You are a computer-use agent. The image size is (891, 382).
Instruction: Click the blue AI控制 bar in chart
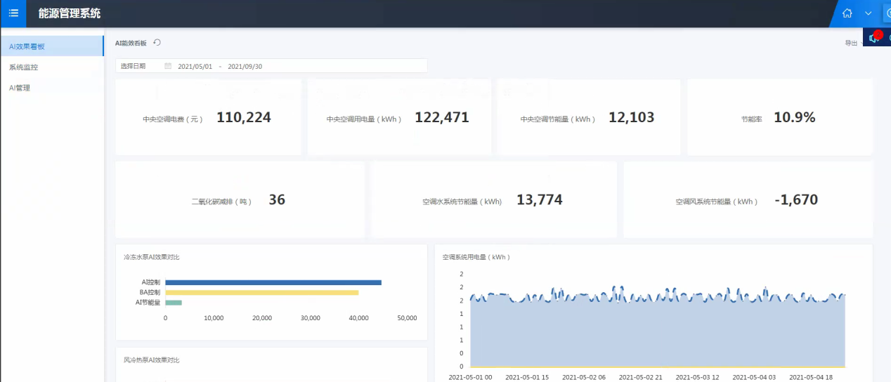coord(273,282)
